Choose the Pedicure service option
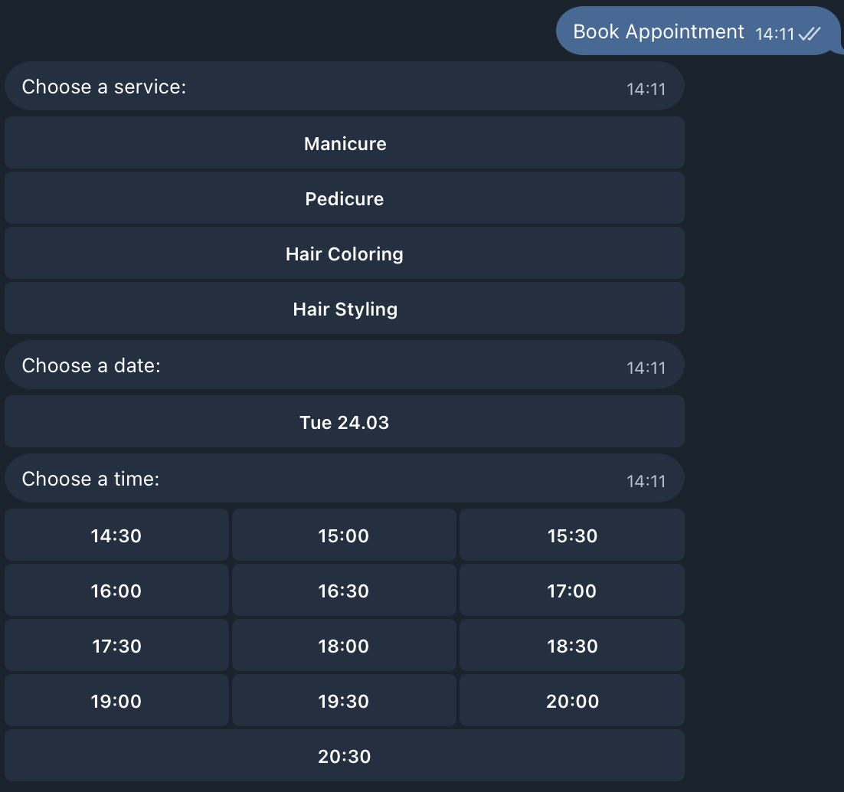Viewport: 844px width, 792px height. click(345, 198)
